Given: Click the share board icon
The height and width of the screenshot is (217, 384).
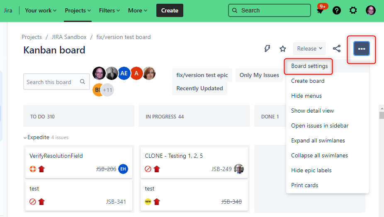Looking at the screenshot, I should point(337,48).
